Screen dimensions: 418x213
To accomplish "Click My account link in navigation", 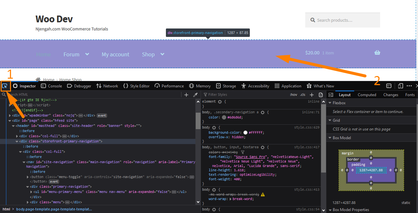I will [x=115, y=54].
